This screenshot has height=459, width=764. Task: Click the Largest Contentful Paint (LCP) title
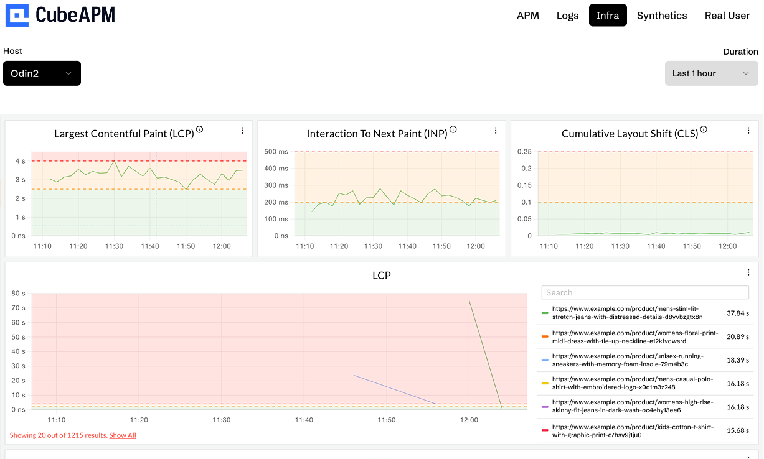(124, 134)
